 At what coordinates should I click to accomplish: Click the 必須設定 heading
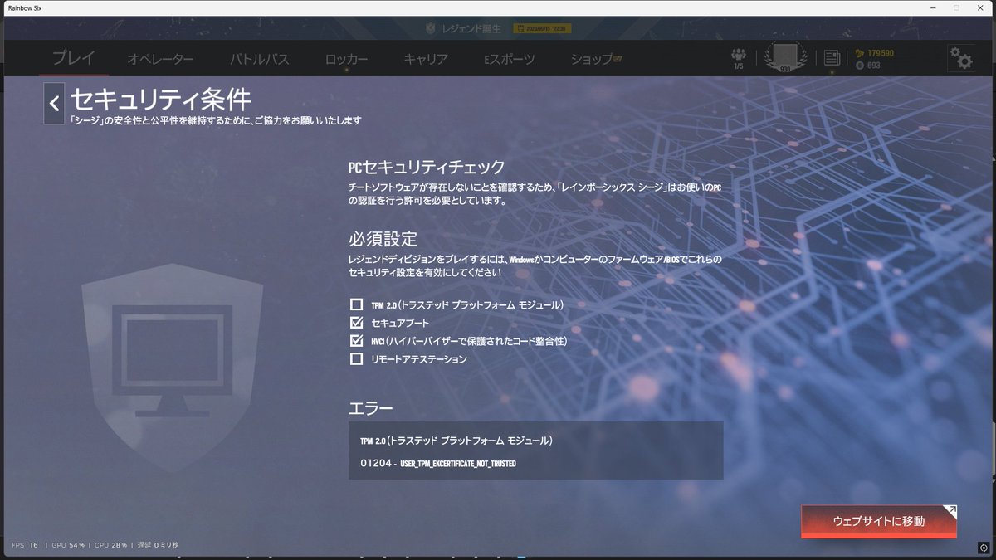pos(383,239)
